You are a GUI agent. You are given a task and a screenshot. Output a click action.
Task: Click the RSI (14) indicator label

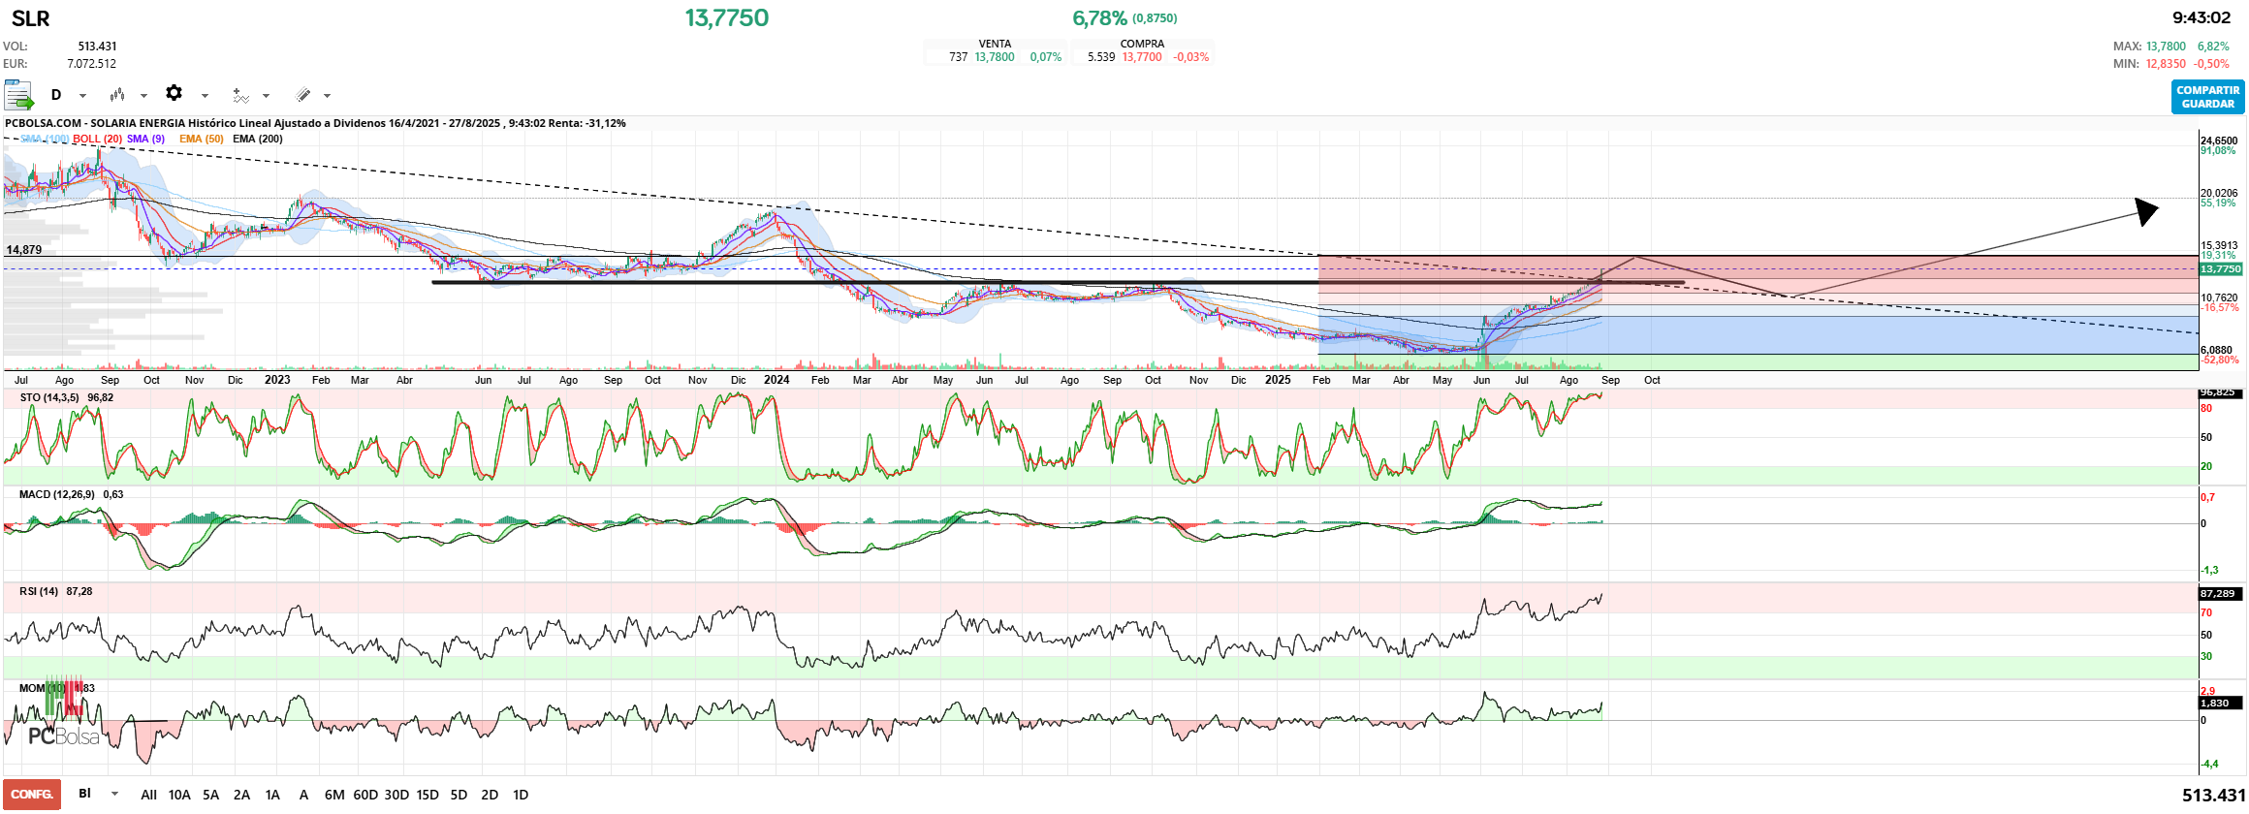[39, 591]
